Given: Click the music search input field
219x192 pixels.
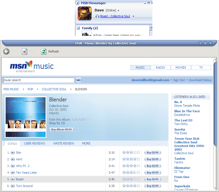Looking at the screenshot, I should (x=39, y=80).
